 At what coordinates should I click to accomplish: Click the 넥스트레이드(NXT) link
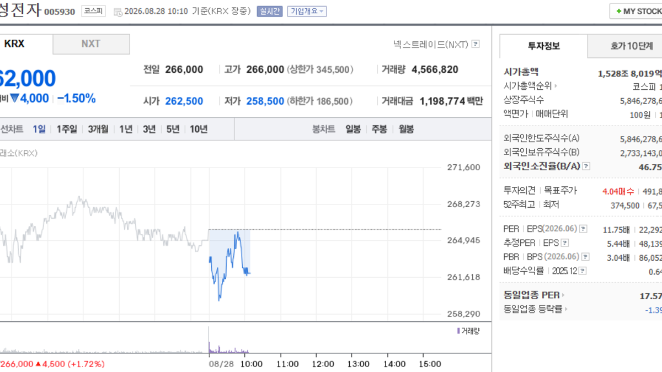coord(430,45)
